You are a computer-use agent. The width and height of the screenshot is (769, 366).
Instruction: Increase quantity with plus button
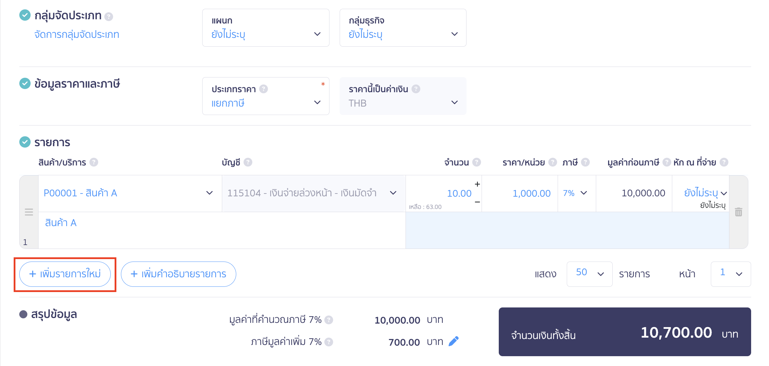[477, 184]
